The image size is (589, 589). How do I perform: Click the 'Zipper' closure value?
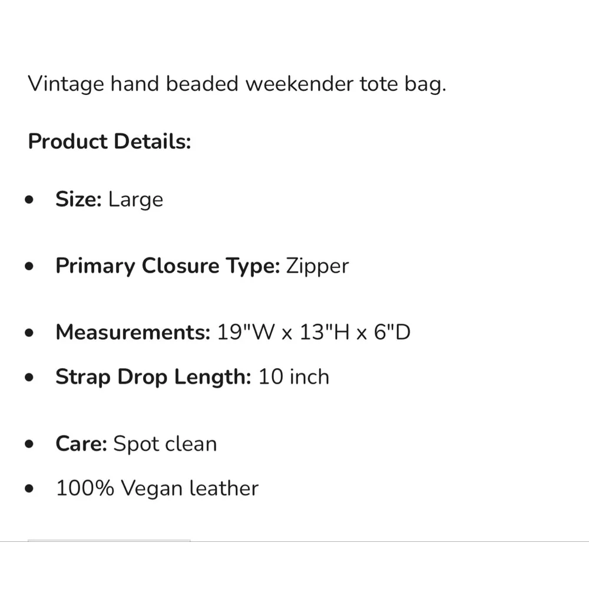click(x=317, y=267)
